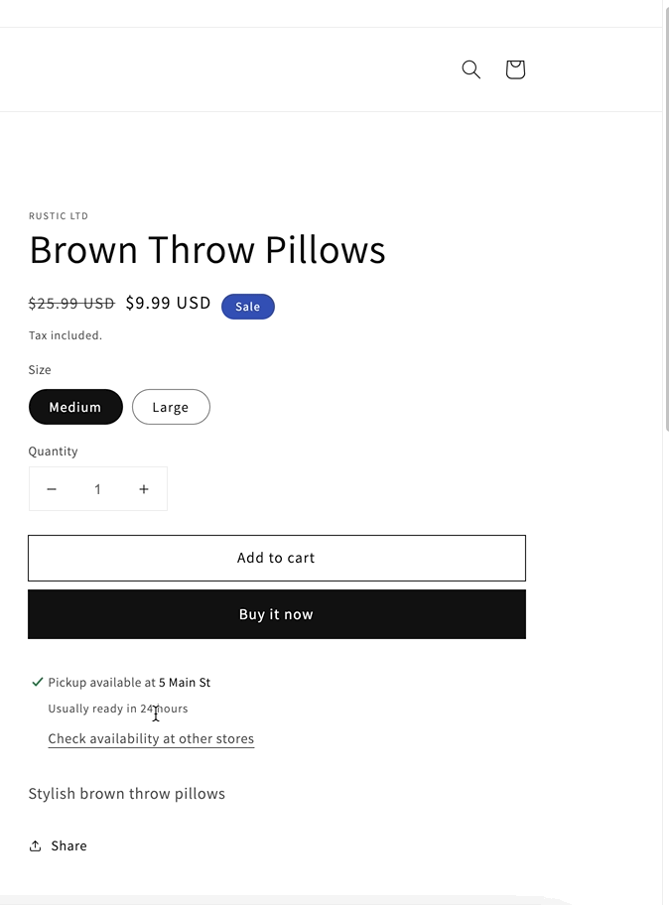Click the 5 Main St pickup location
Viewport: 669px width, 905px height.
click(x=185, y=682)
